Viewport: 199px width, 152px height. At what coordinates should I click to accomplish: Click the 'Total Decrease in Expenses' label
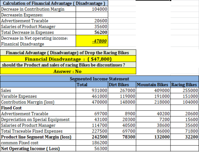tap(38, 32)
